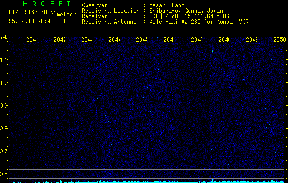This screenshot has height=183, width=288.
Task: Click the green 'meteor' label
Action: (x=66, y=15)
